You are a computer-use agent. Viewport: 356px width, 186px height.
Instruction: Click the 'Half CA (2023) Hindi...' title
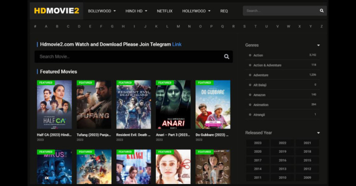(x=54, y=135)
